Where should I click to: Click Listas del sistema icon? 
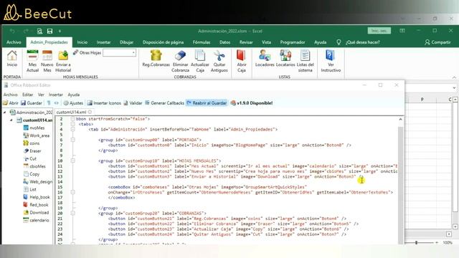(305, 56)
